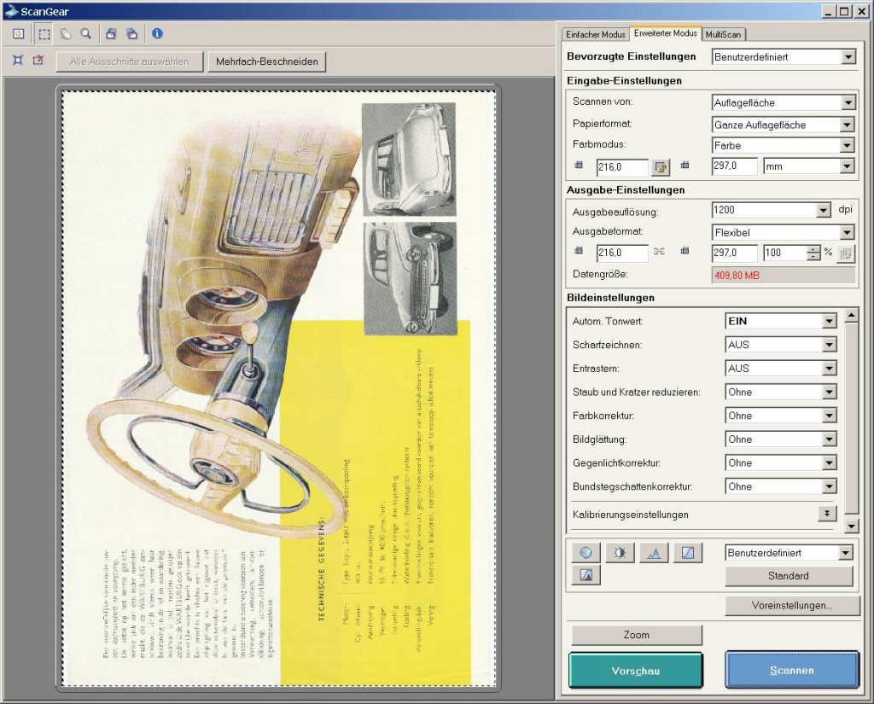This screenshot has height=704, width=874.
Task: Open the Scannen von dropdown
Action: pyautogui.click(x=784, y=102)
